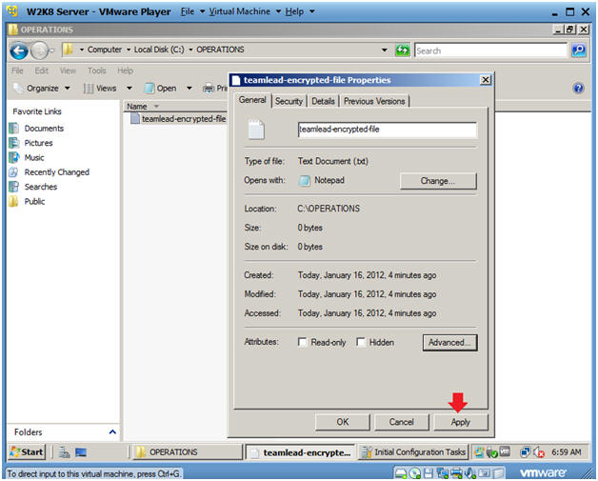Click the Organize toolbar button
The height and width of the screenshot is (481, 598).
click(42, 89)
